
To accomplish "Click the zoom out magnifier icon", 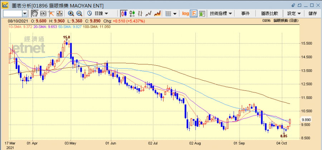I will pyautogui.click(x=79, y=14).
